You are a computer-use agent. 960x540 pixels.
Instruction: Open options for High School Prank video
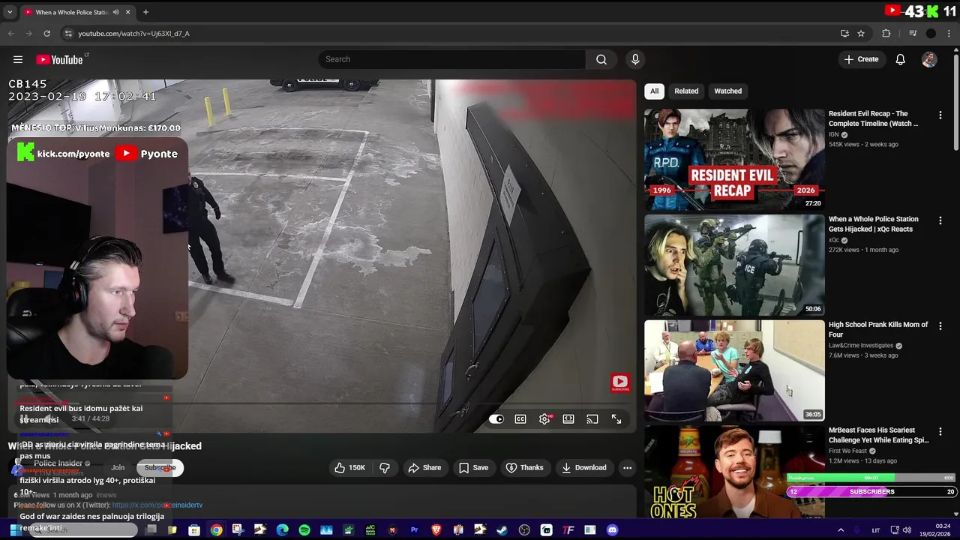click(x=940, y=326)
